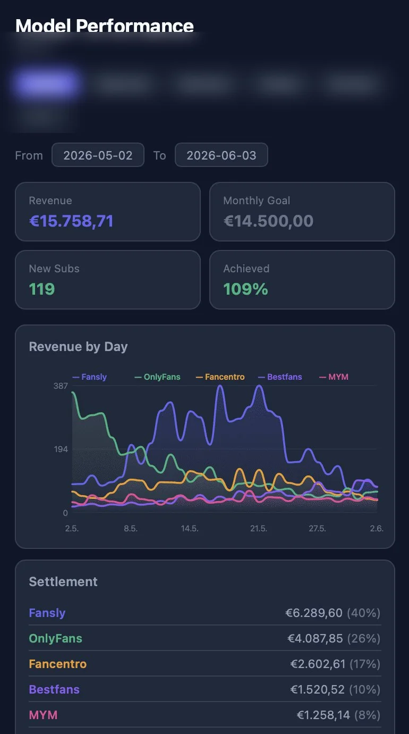Click the 387 y-axis value
Viewport: 409px width, 734px height.
point(61,386)
